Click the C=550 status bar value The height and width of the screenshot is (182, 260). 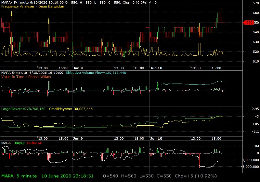click(164, 176)
